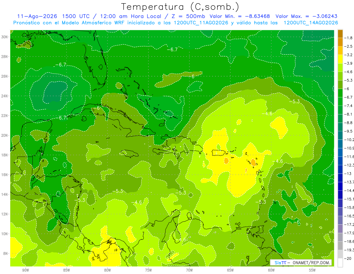Click the colorbar label -17.9
Image resolution: width=354 pixels, height=274 pixels.
click(349, 233)
